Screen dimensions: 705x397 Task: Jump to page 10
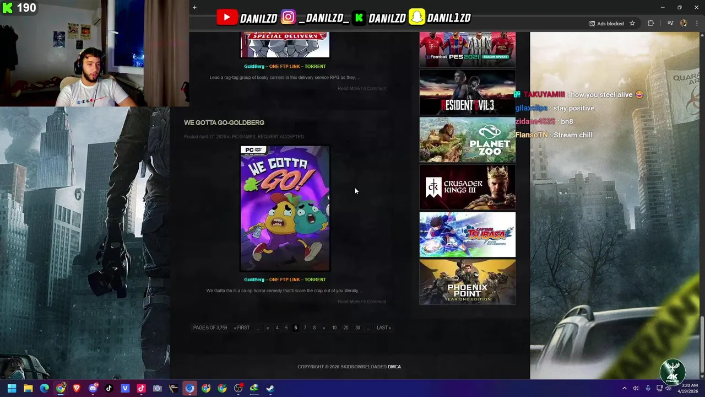(334, 328)
